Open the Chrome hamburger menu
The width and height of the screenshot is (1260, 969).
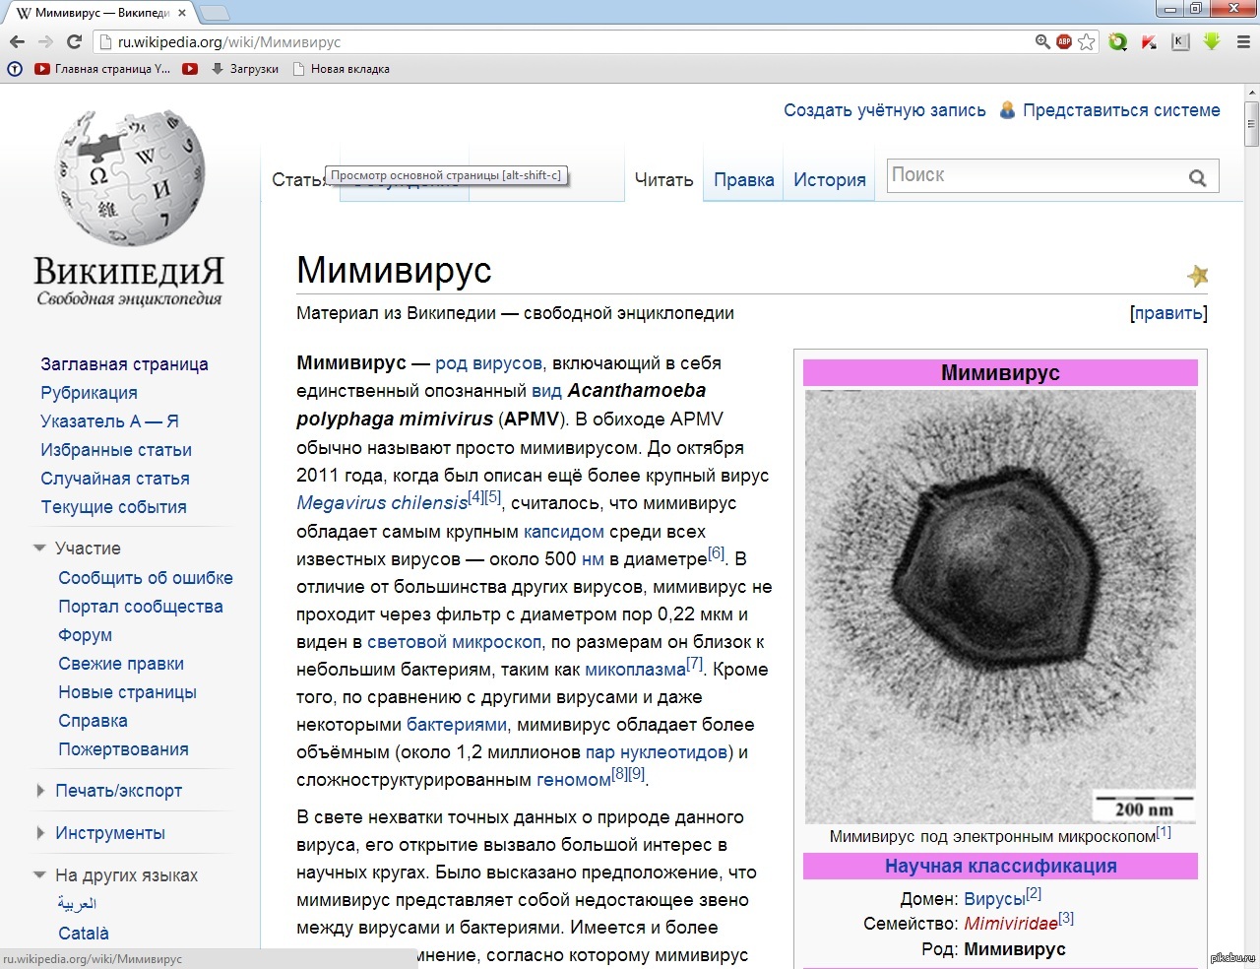click(1243, 41)
